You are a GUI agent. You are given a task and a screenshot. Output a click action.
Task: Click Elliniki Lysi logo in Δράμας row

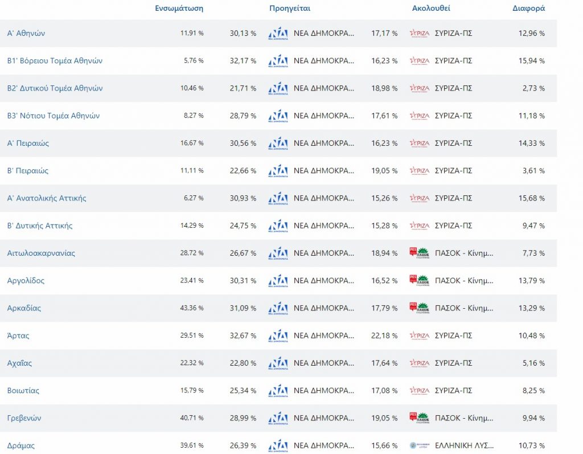(x=419, y=445)
